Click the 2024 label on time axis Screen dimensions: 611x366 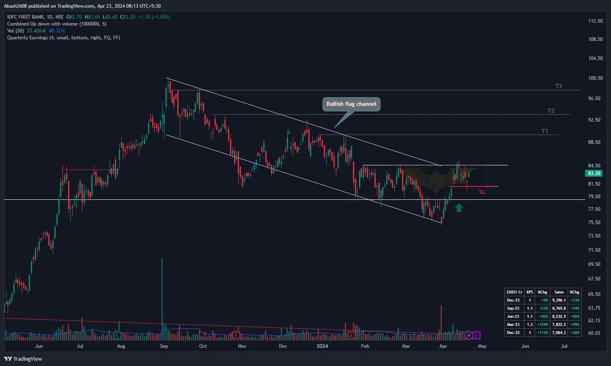point(322,346)
